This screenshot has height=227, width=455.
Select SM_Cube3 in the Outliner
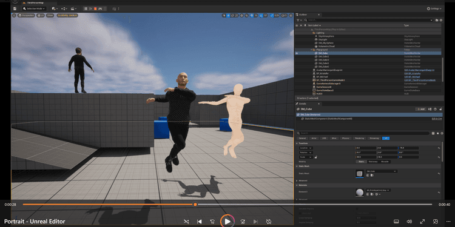click(x=323, y=60)
